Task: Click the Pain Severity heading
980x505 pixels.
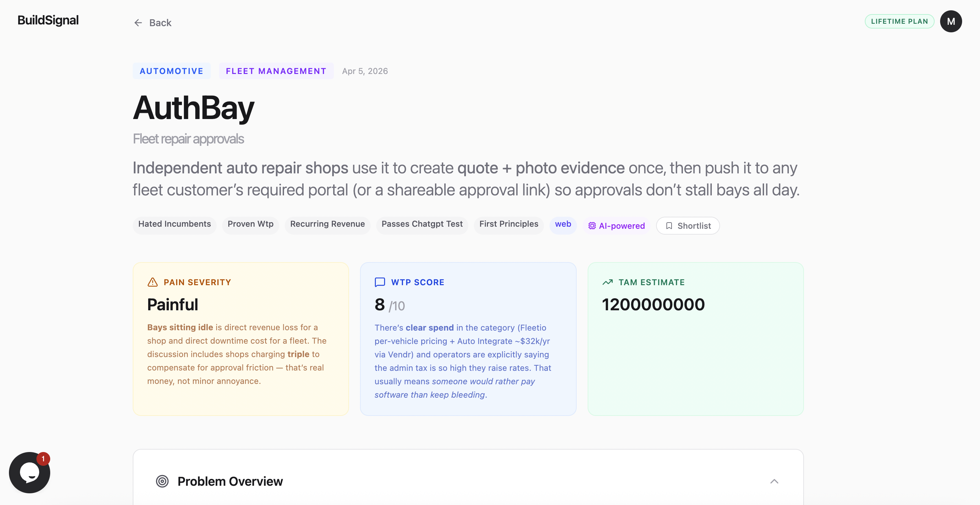Action: pos(197,282)
